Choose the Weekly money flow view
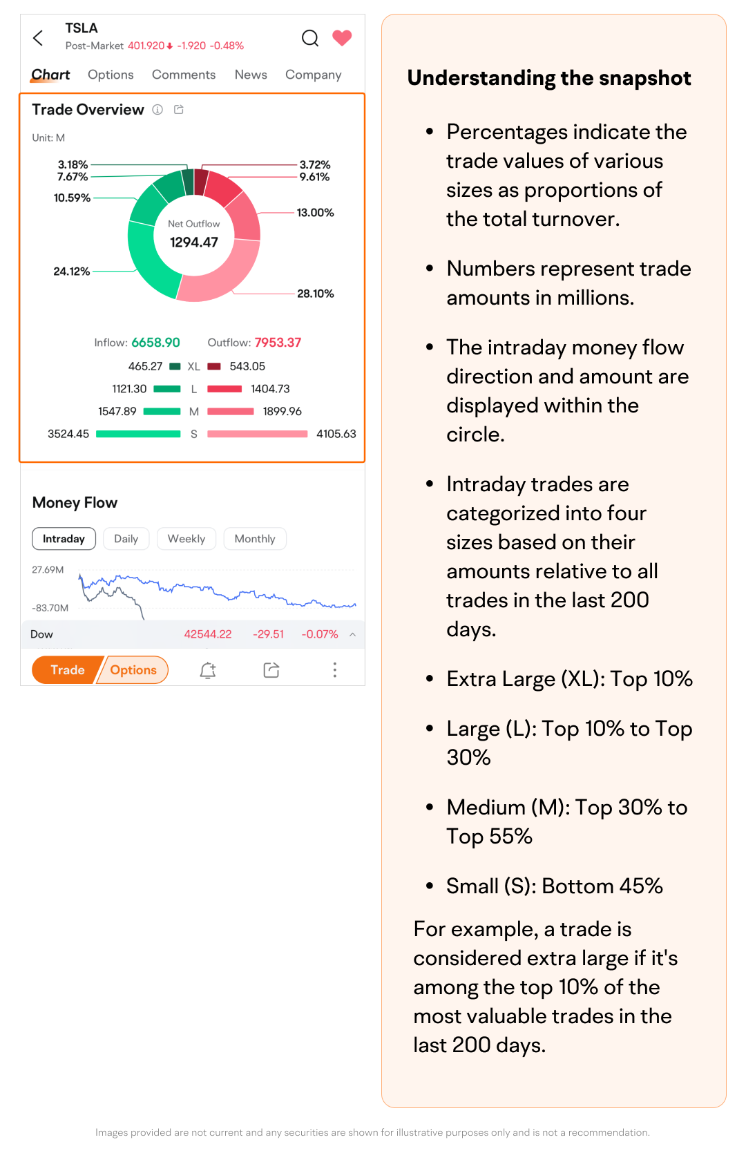746x1162 pixels. 186,539
